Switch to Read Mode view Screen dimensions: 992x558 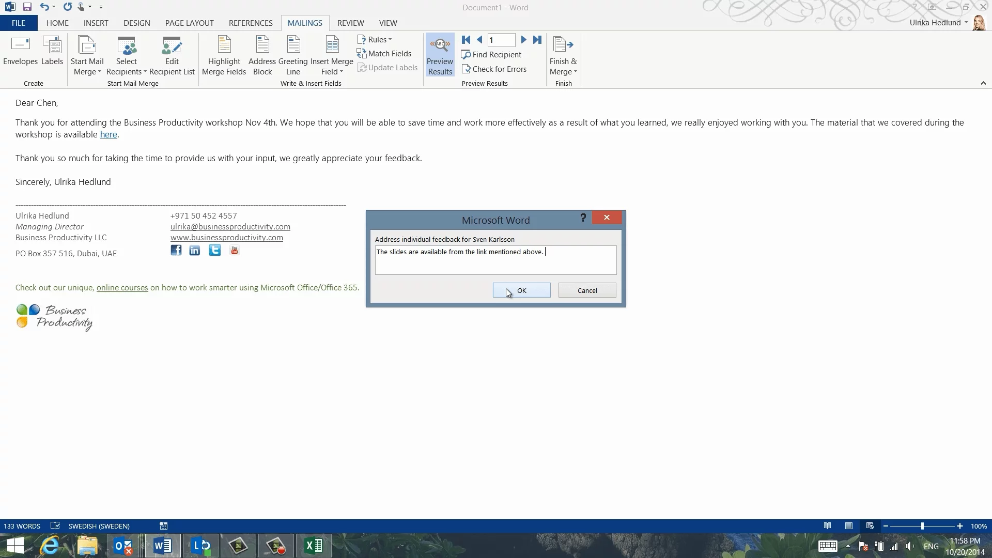[x=828, y=526]
